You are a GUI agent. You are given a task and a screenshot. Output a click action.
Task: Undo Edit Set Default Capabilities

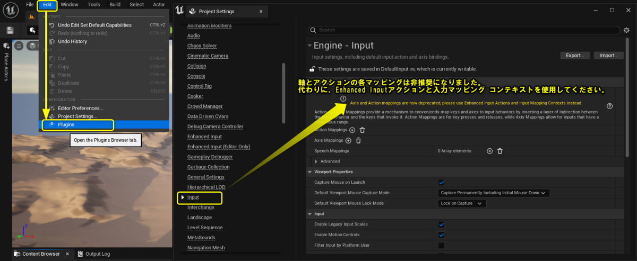(94, 25)
